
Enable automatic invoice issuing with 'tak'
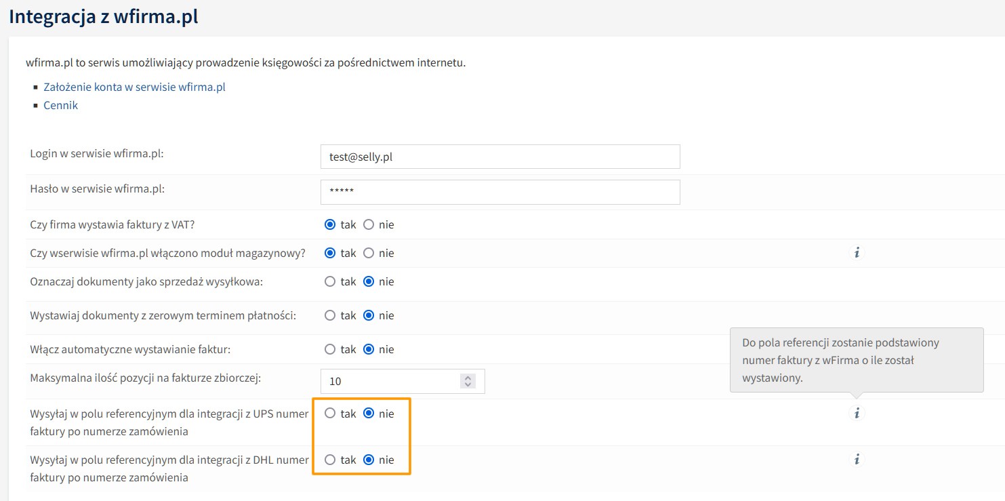tap(330, 349)
